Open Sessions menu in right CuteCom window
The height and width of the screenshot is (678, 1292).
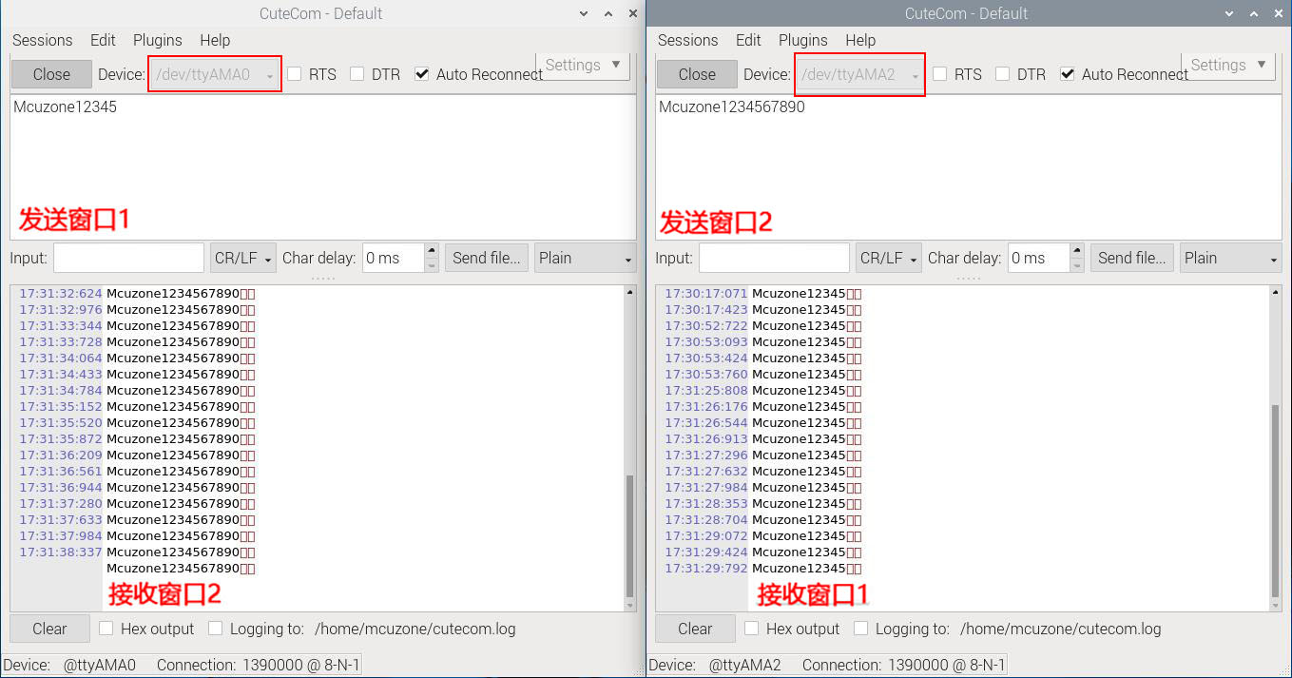tap(687, 40)
